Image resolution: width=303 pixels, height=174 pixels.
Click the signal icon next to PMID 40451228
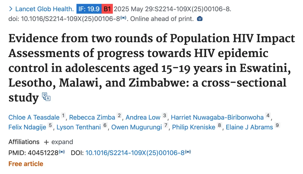pyautogui.click(x=62, y=152)
